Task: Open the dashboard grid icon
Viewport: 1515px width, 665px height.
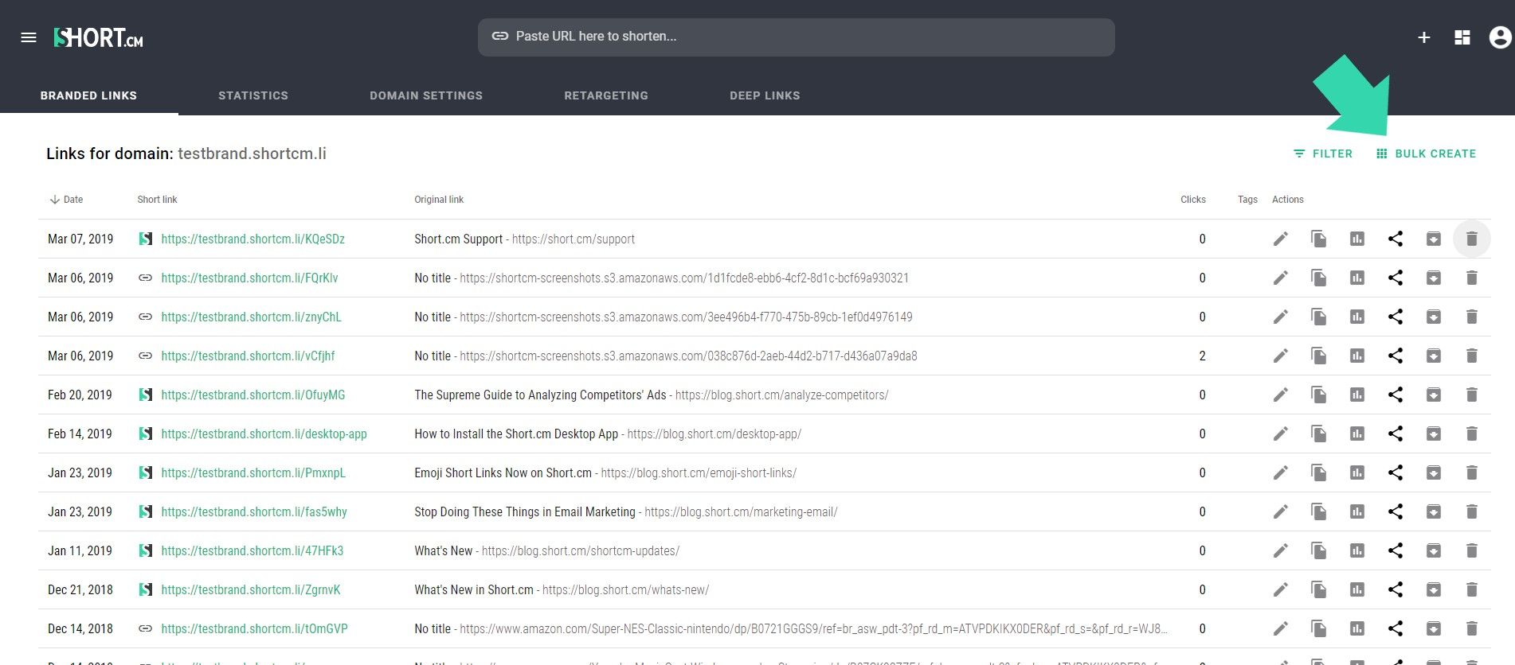Action: (x=1462, y=37)
